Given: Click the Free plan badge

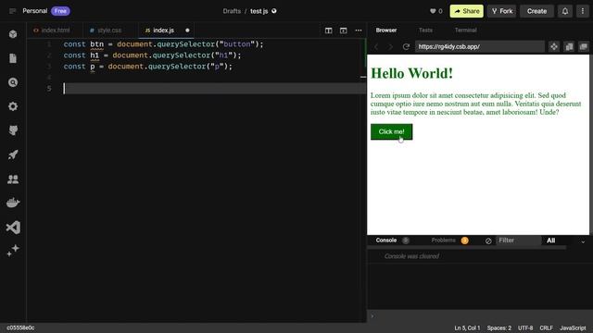Looking at the screenshot, I should pos(60,11).
